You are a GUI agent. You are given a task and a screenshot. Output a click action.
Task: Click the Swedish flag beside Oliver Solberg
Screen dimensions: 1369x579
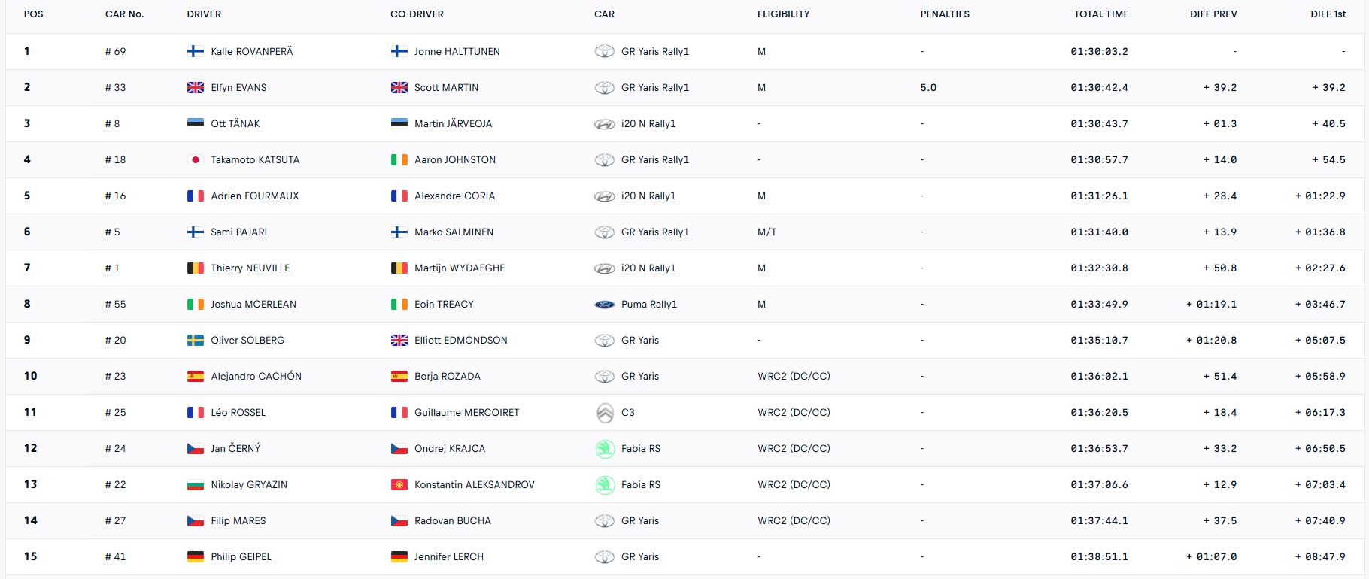pos(195,341)
